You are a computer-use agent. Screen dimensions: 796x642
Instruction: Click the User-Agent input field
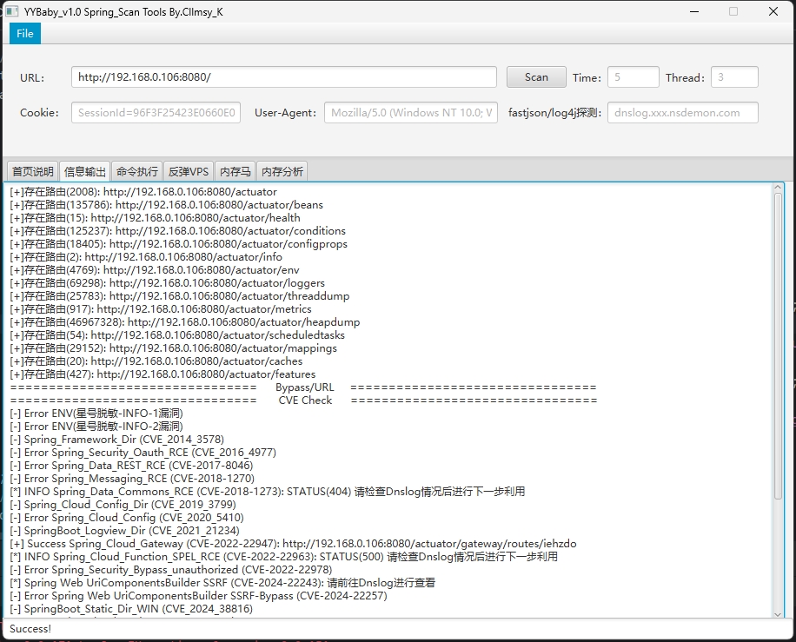click(x=410, y=113)
